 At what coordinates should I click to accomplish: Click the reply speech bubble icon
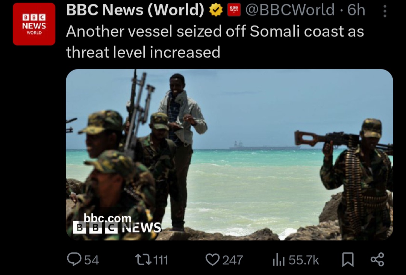(x=74, y=259)
